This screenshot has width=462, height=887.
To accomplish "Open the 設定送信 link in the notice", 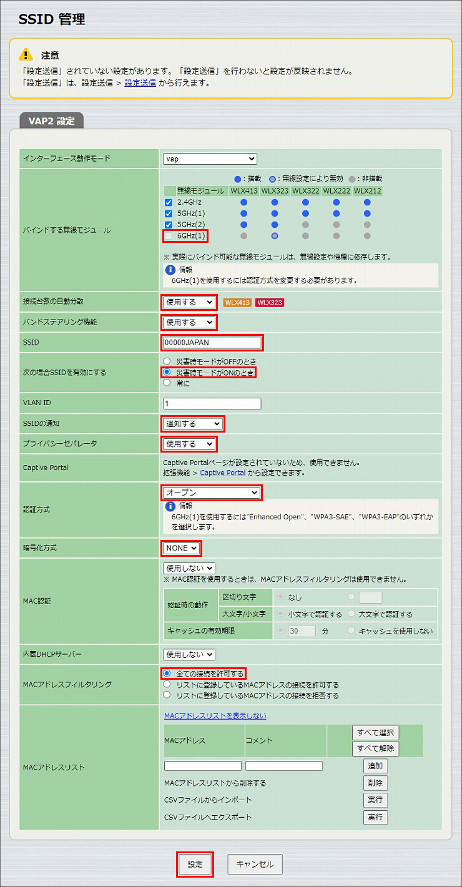I will point(140,82).
